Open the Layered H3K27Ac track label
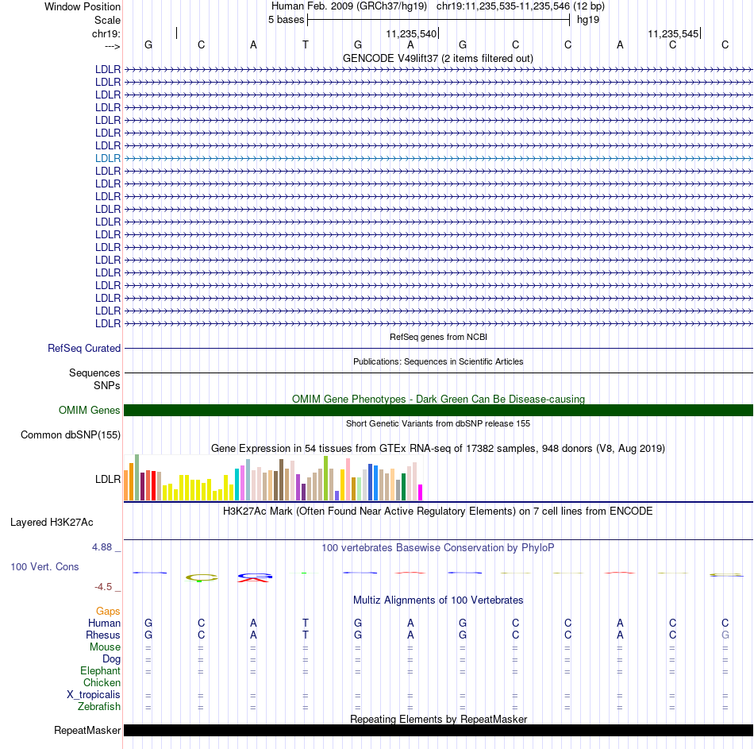 point(52,523)
